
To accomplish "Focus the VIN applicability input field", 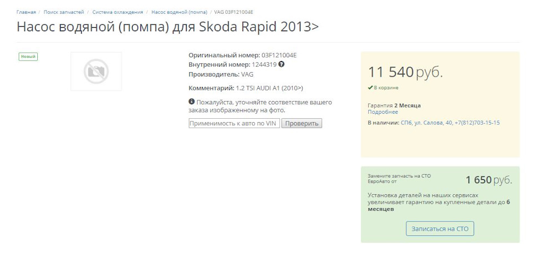I will (234, 123).
